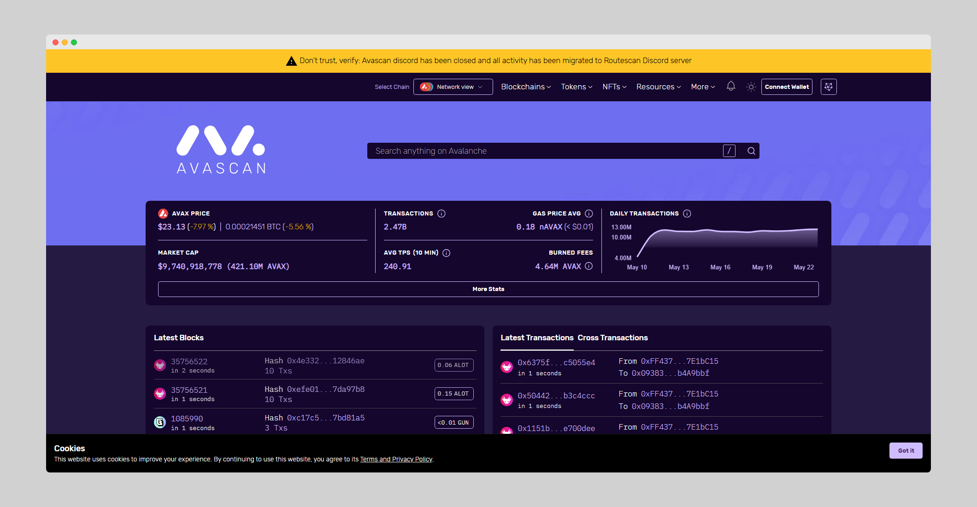Click the market cap $9,740,918,778 value
This screenshot has height=507, width=977.
click(190, 266)
